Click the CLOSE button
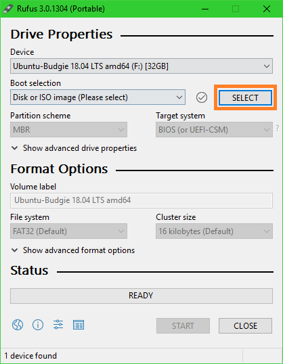Screen dimensions: 283x364 (x=245, y=325)
